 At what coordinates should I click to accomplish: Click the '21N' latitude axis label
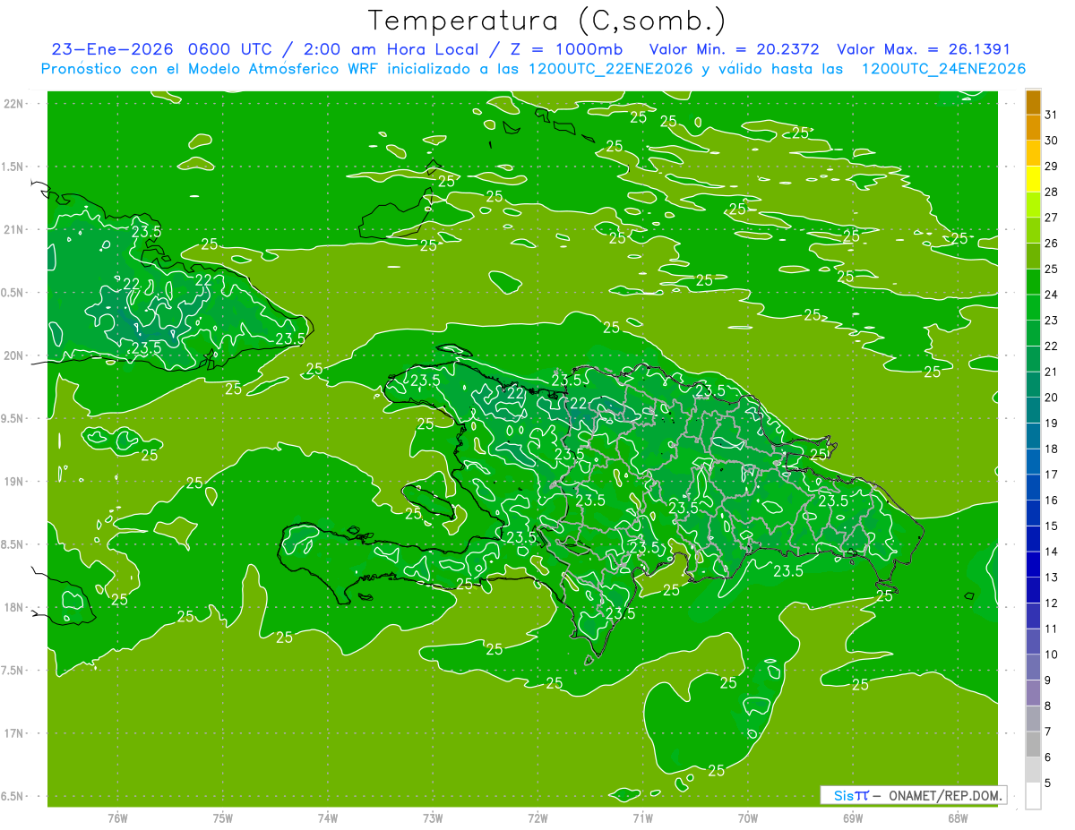pos(13,230)
